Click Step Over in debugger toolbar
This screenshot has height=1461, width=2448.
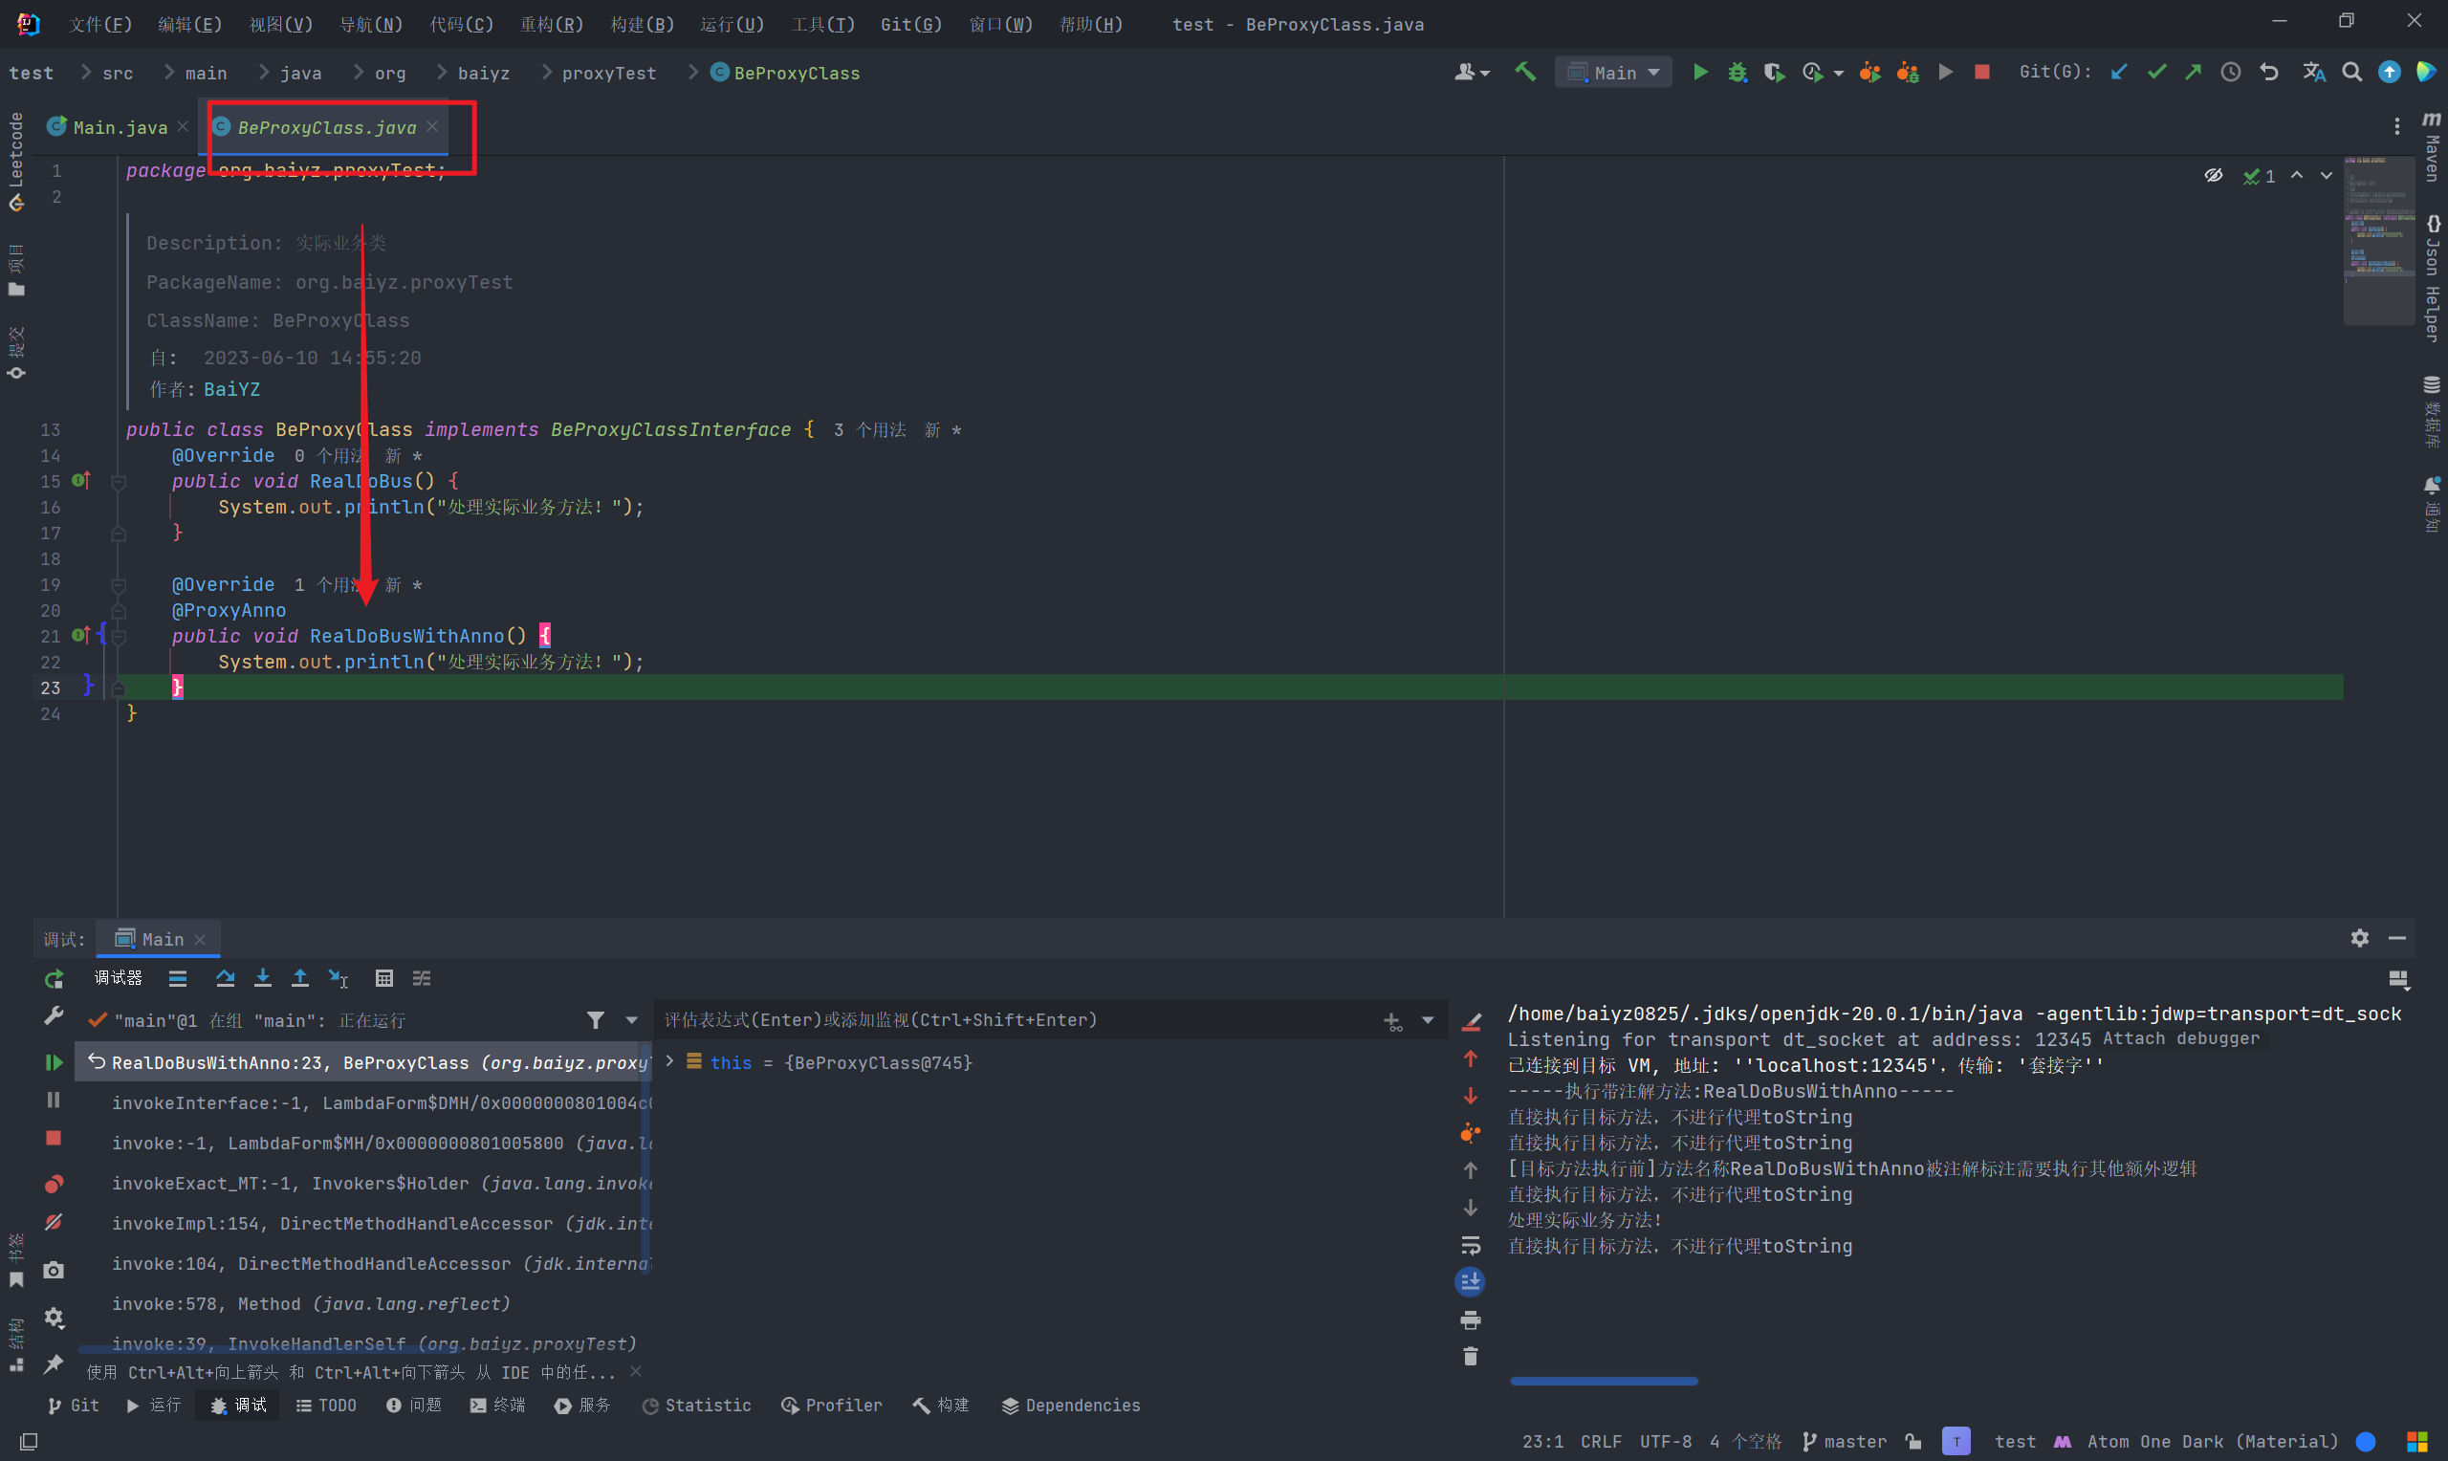pyautogui.click(x=226, y=977)
